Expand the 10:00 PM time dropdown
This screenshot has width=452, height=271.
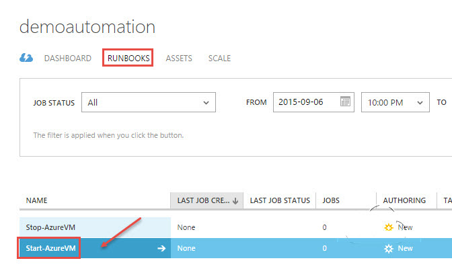click(x=396, y=102)
